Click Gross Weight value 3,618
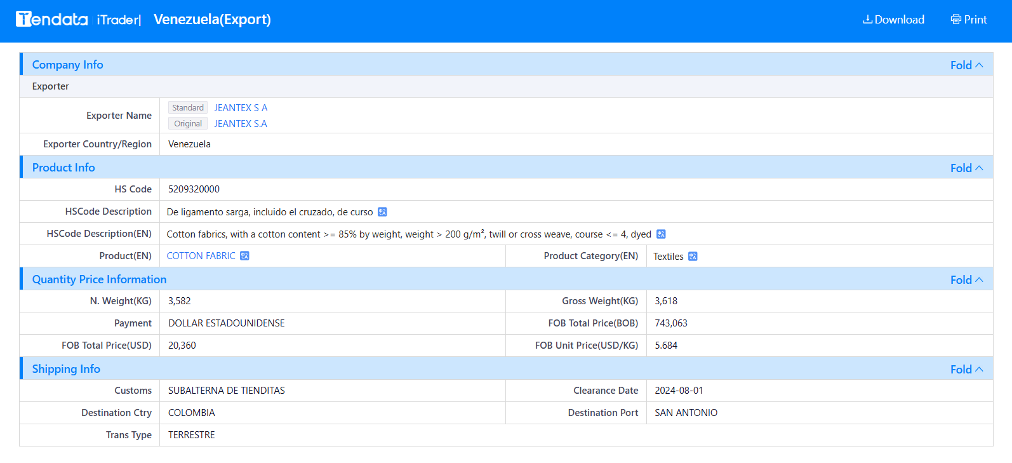The height and width of the screenshot is (463, 1012). [666, 301]
